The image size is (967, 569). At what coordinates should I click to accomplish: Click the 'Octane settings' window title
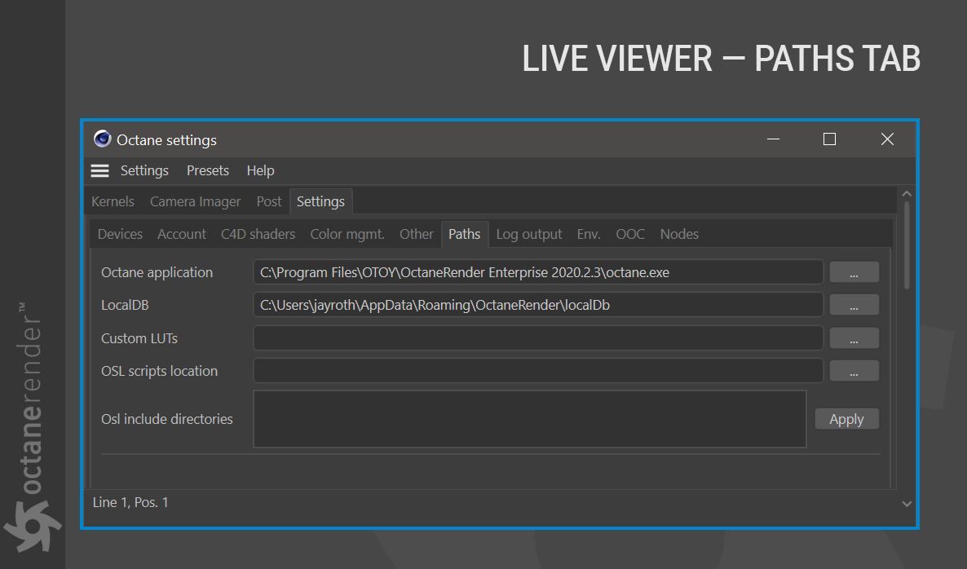click(166, 140)
